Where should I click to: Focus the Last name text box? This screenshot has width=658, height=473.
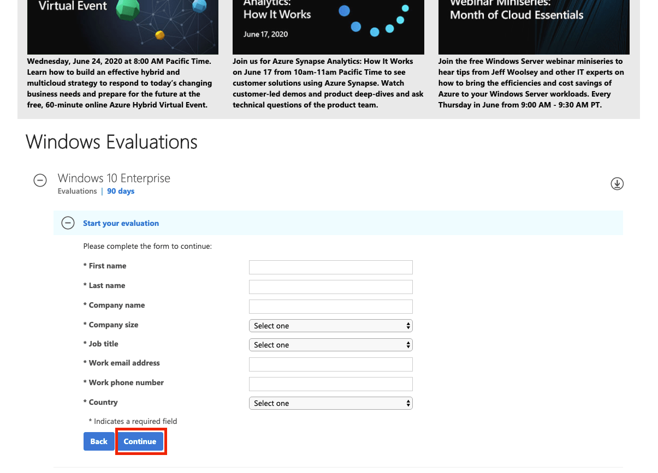(x=330, y=287)
